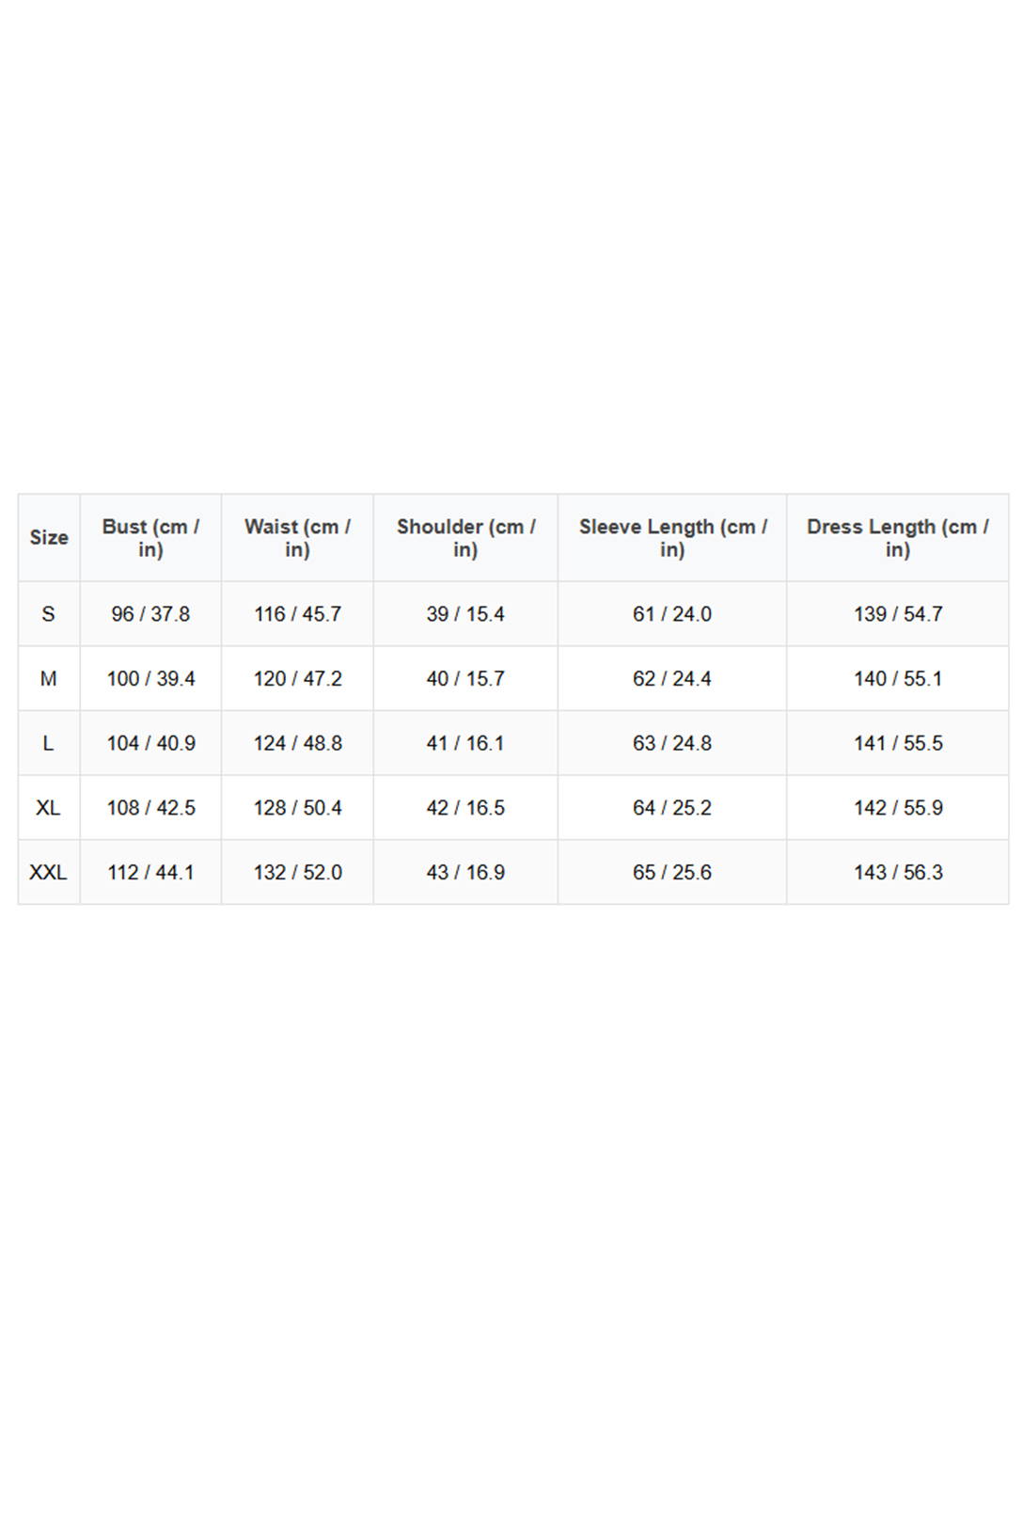Click the bust value 112 / 44.1
This screenshot has height=1535, width=1023.
[150, 873]
